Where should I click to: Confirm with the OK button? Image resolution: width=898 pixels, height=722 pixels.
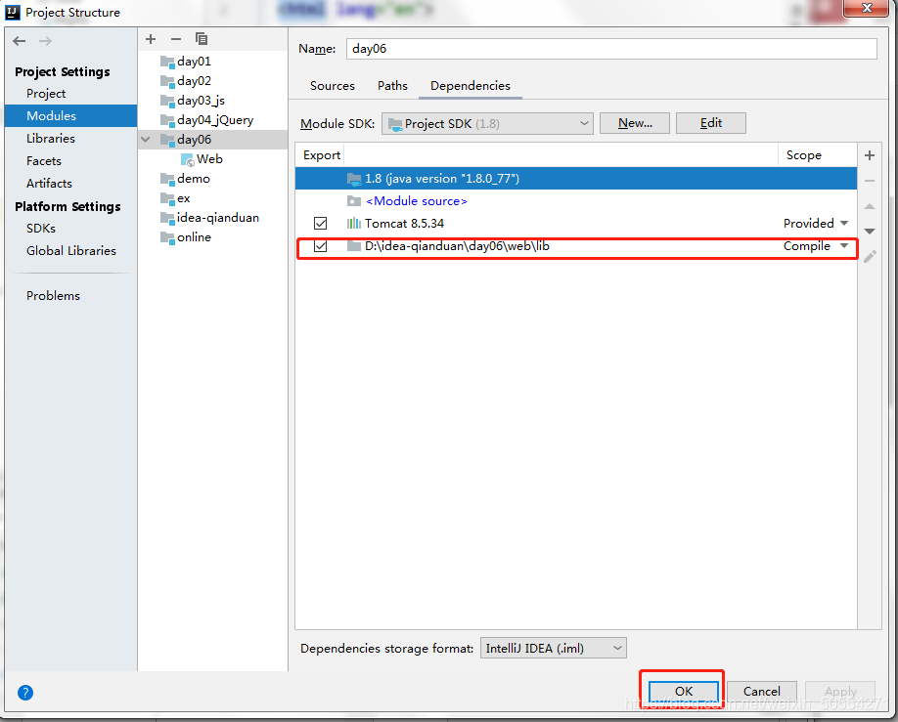point(684,691)
